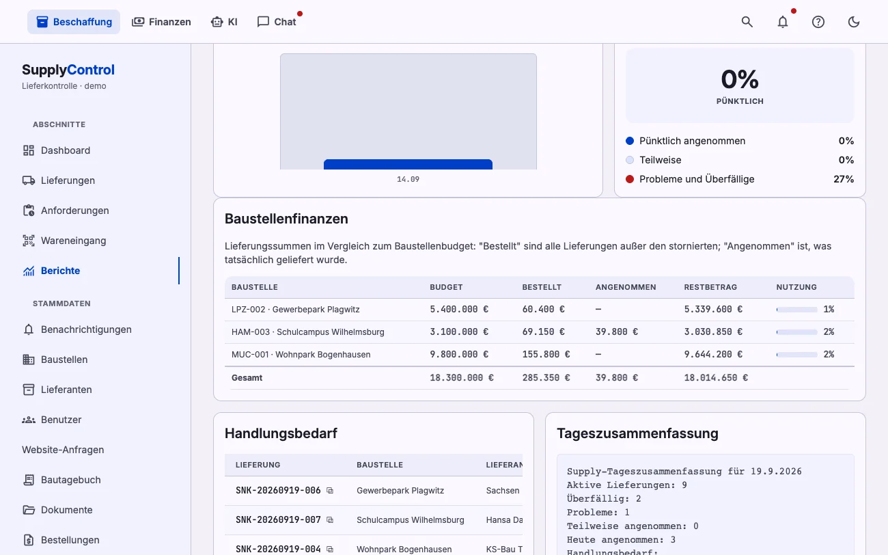
Task: Click the SupplyControl logo
Action: (68, 70)
